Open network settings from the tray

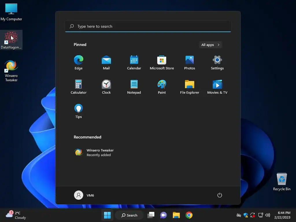tap(261, 215)
